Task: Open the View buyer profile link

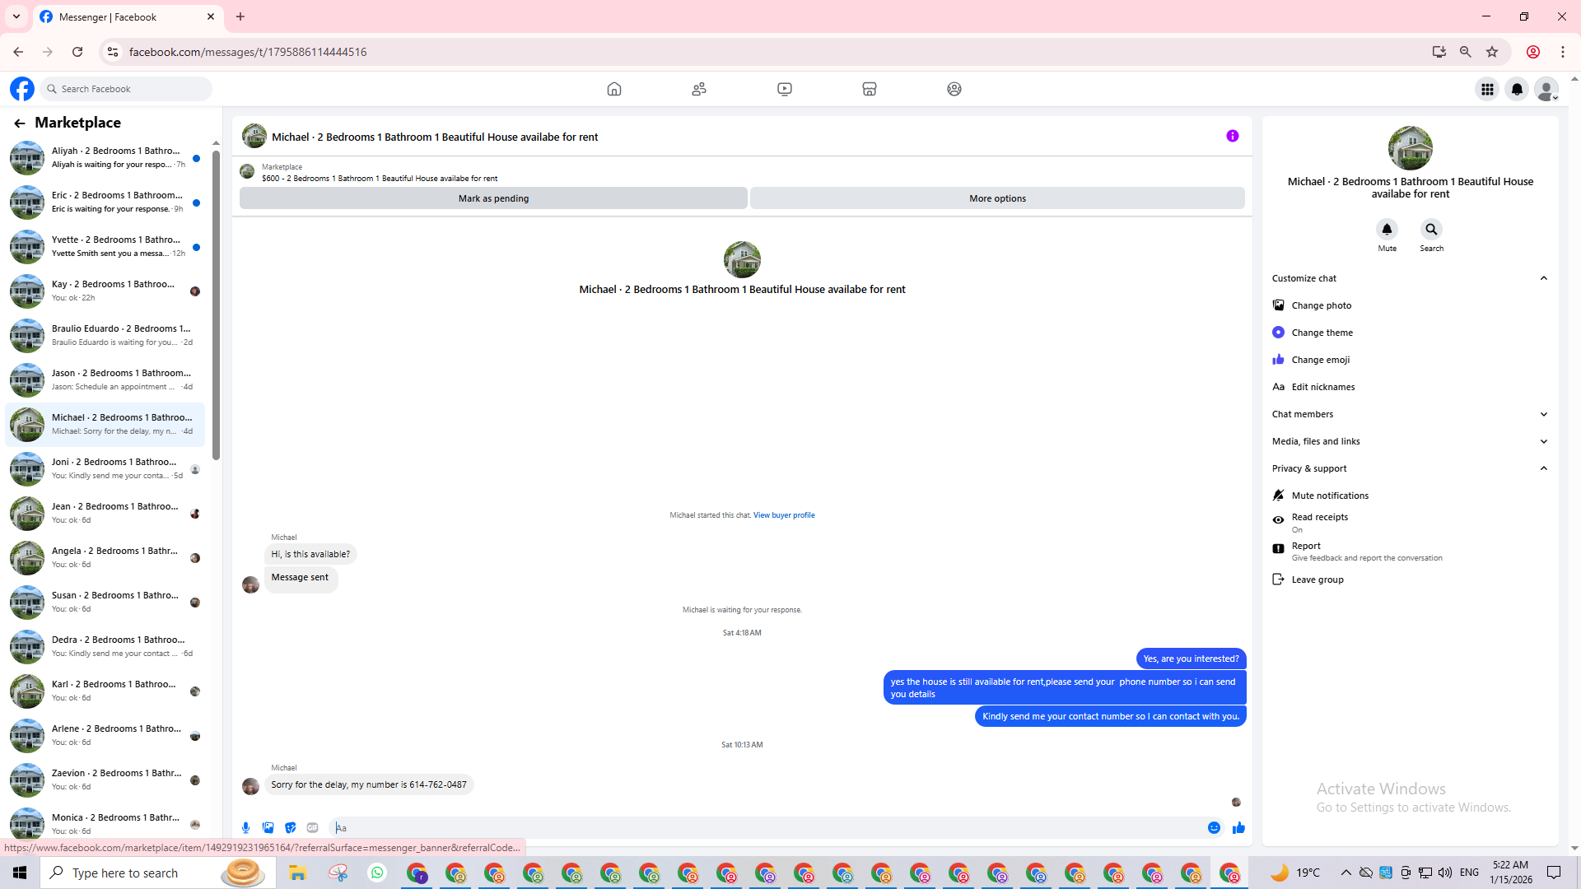Action: (783, 515)
